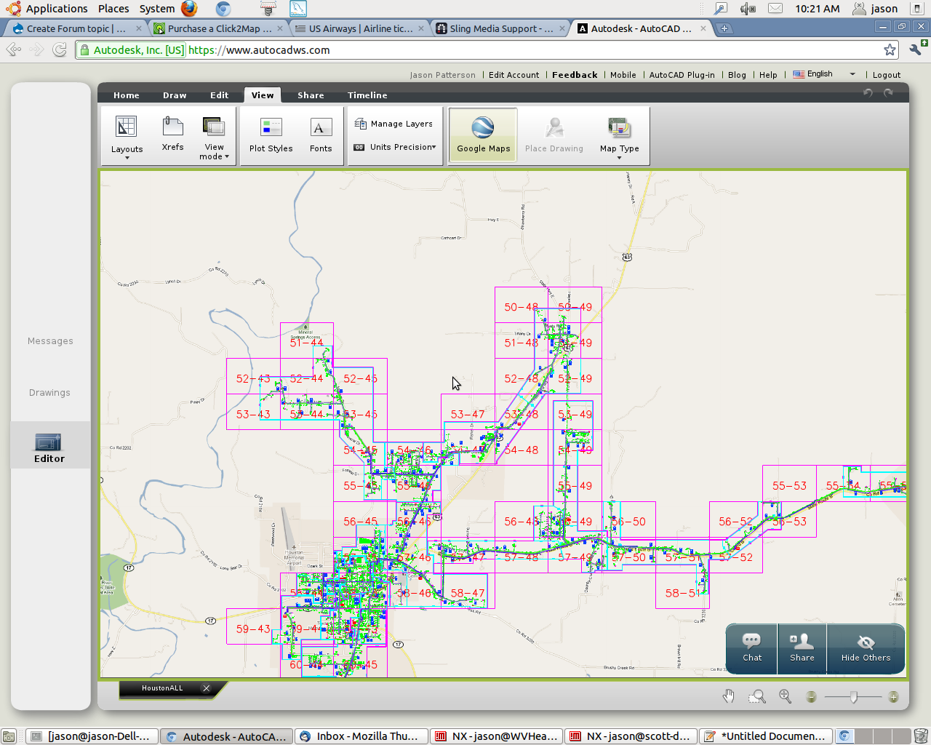
Task: Open the Messages sidebar section
Action: (x=50, y=341)
